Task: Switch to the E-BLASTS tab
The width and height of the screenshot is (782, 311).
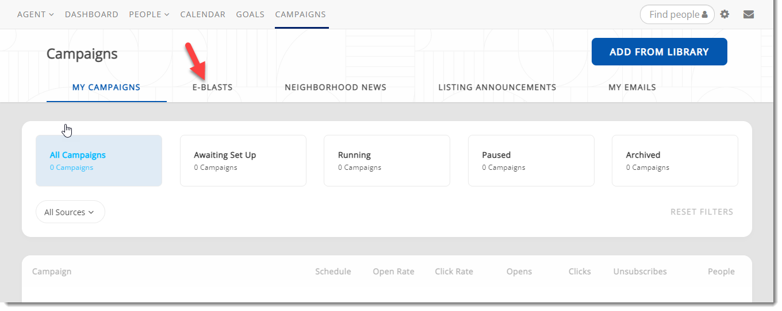Action: pos(212,88)
